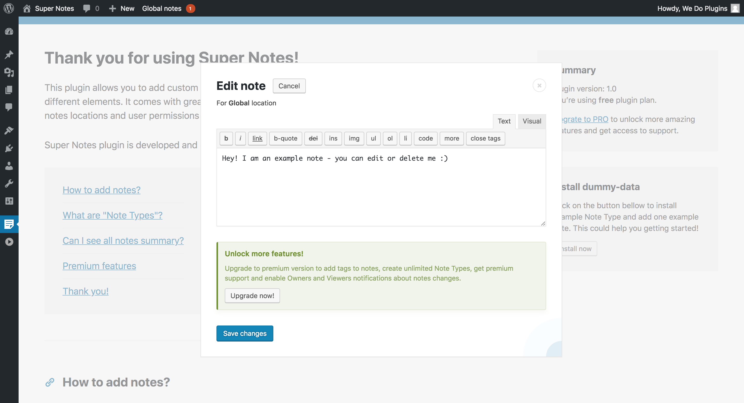Open Comments sidebar speech bubble icon
The image size is (744, 403).
point(9,107)
